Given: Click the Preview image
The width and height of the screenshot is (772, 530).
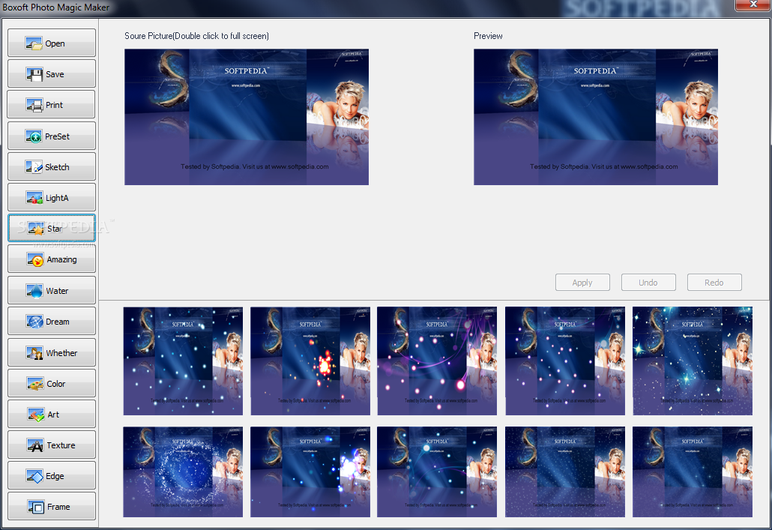Looking at the screenshot, I should tap(596, 117).
